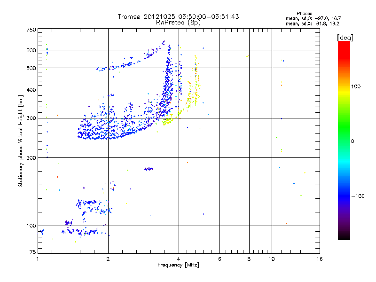The height and width of the screenshot is (282, 376).
Task: Click the x-axis tick label '10'
Action: point(272,259)
